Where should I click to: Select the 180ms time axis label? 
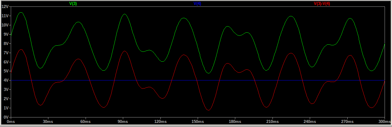click(x=235, y=122)
